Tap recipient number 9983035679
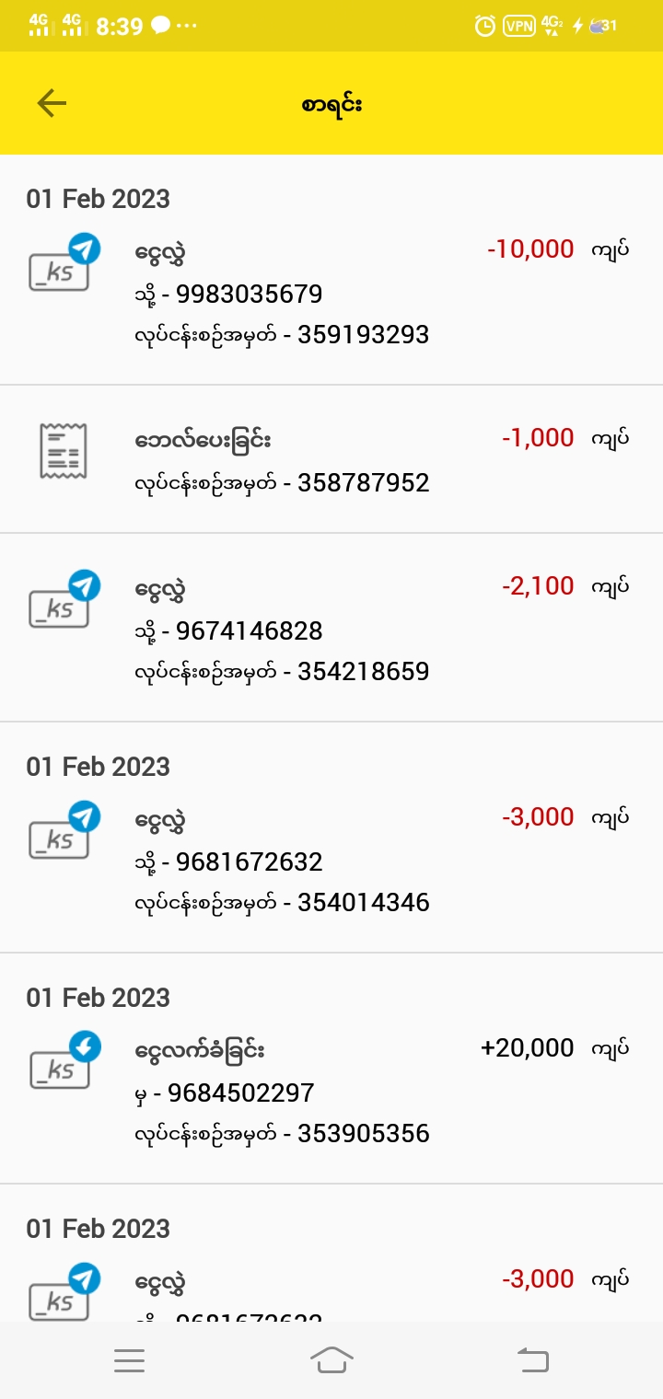 [x=249, y=295]
